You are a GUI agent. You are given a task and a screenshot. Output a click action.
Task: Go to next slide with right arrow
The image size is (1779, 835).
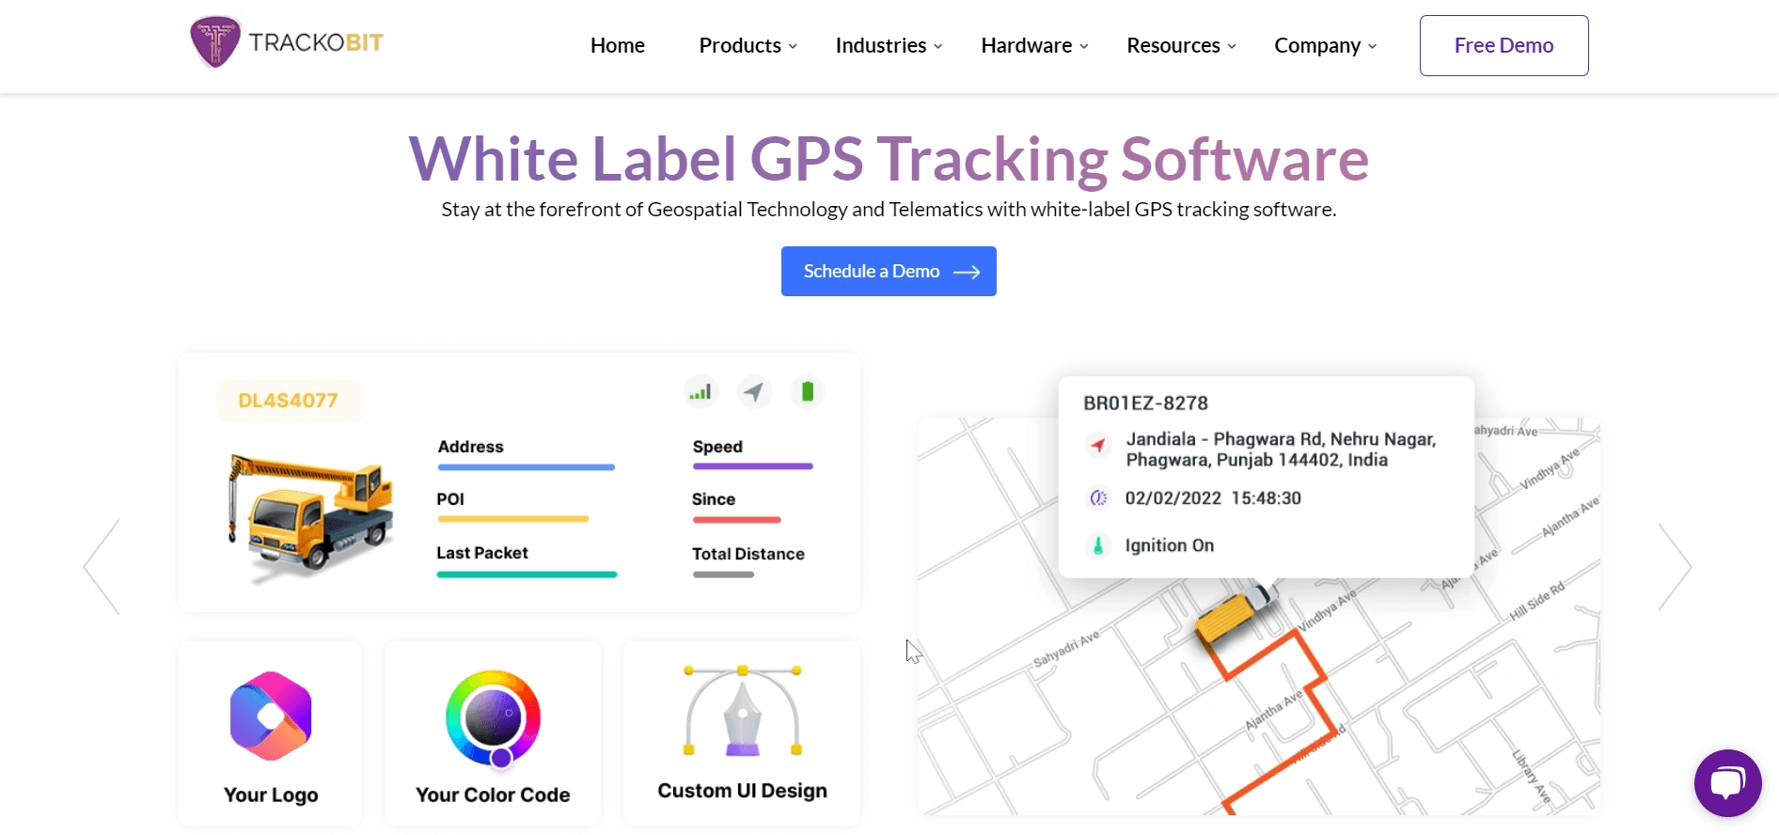point(1675,567)
